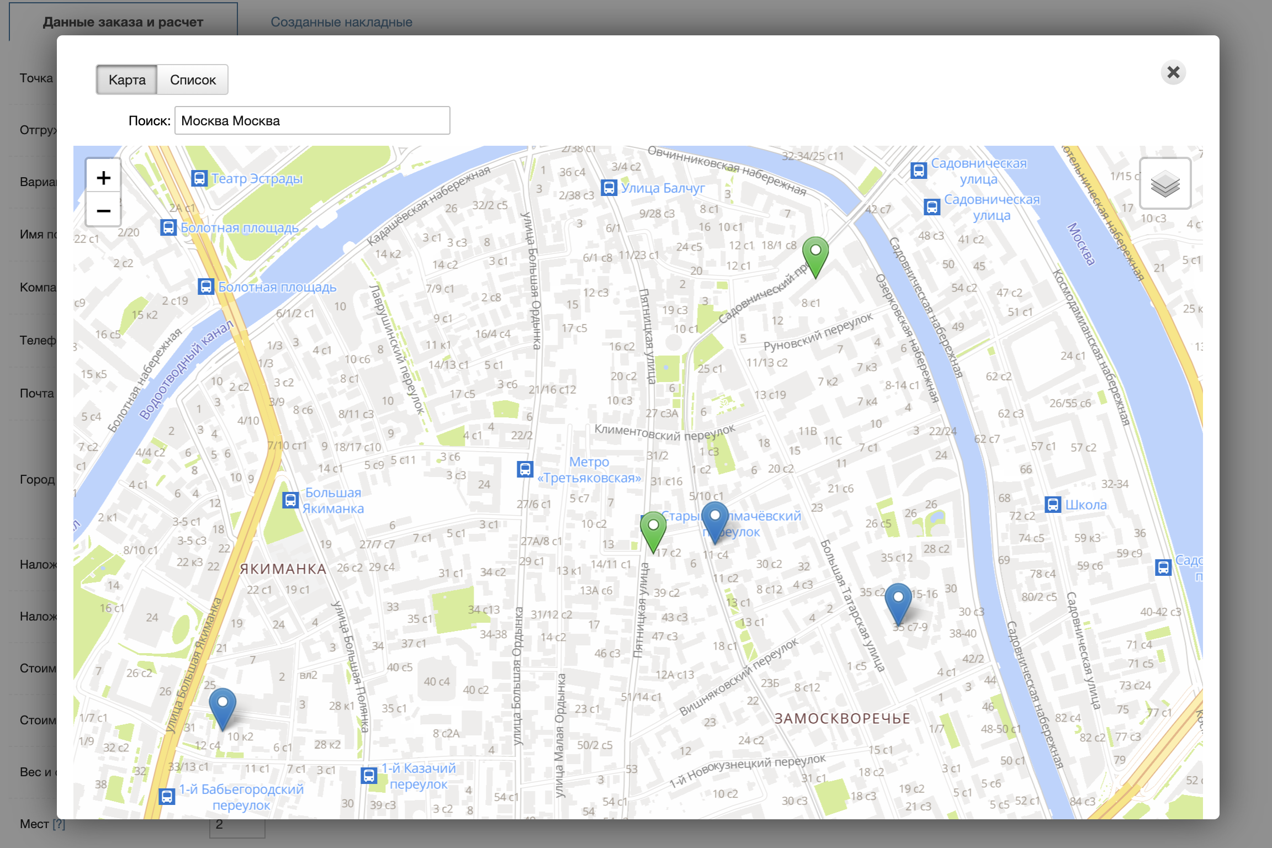The image size is (1272, 848).
Task: Open the Данные заказа и расчет tab
Action: coord(123,22)
